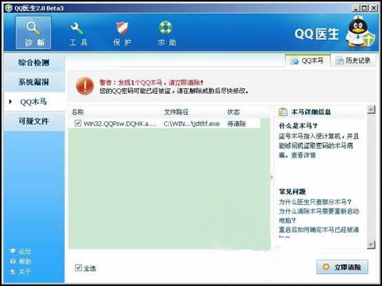The image size is (382, 286).
Task: Open the 关于 link in sidebar
Action: [x=25, y=272]
